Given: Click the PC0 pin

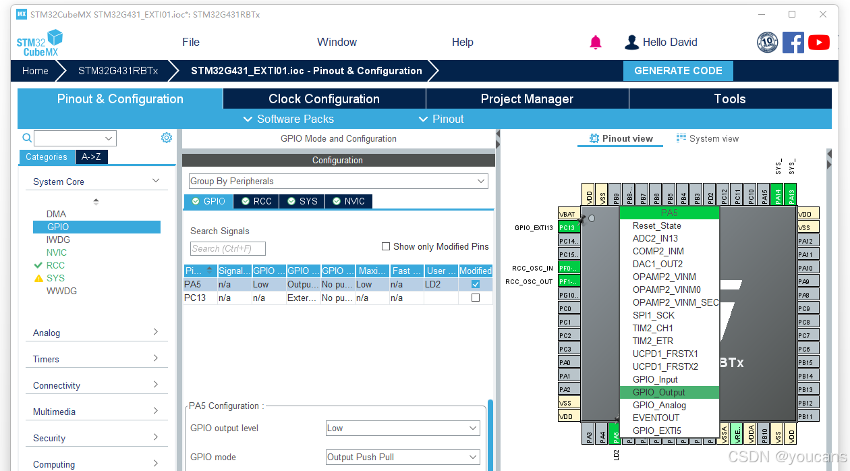Looking at the screenshot, I should (568, 308).
